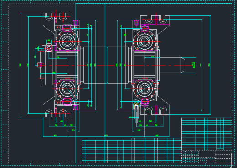Select upper-left bearing housing circle
This screenshot has height=168, width=237.
(x=67, y=41)
